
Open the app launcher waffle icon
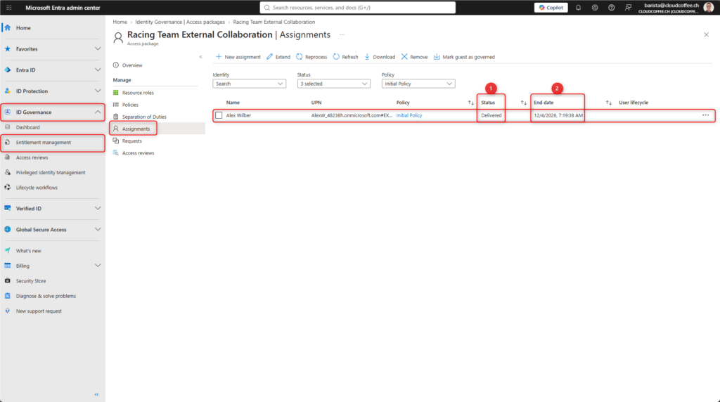(x=8, y=7)
